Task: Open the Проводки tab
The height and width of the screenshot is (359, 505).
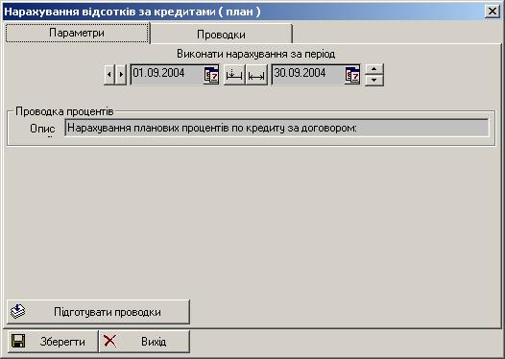Action: (x=221, y=34)
